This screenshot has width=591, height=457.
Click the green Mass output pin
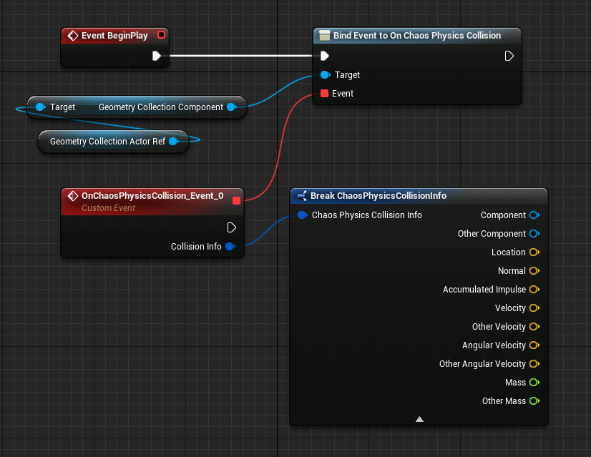(534, 383)
